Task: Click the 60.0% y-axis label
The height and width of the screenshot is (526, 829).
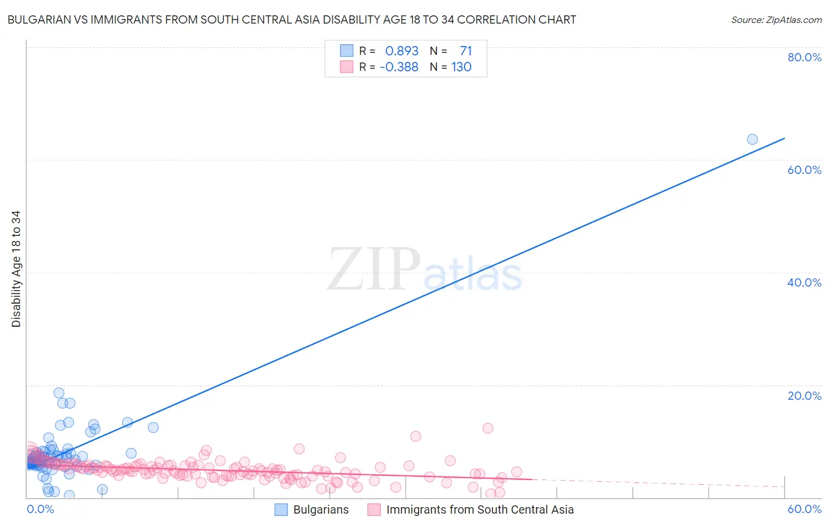Action: pos(804,170)
